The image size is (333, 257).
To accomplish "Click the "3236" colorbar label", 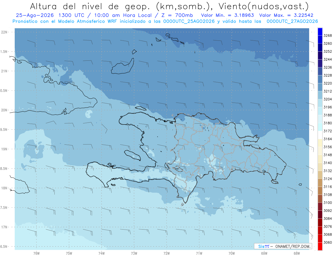I will coord(327,67).
